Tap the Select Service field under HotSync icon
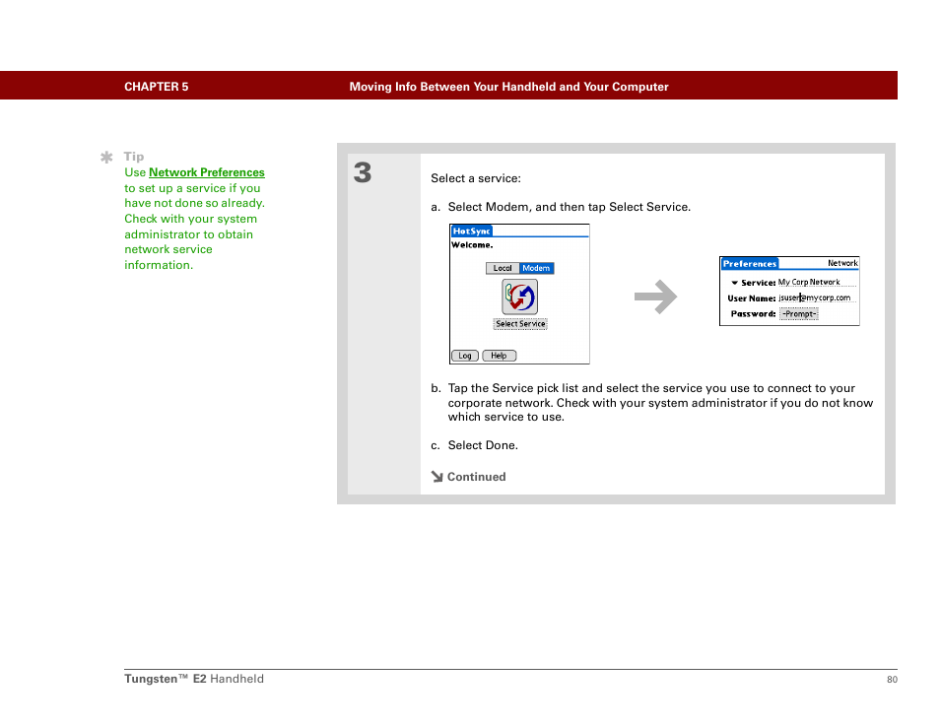This screenshot has height=727, width=940. pos(520,324)
